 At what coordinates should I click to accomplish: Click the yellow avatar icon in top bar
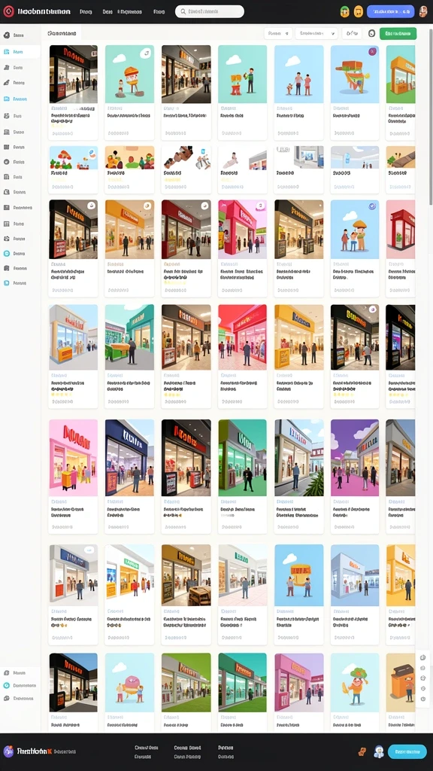tap(359, 11)
